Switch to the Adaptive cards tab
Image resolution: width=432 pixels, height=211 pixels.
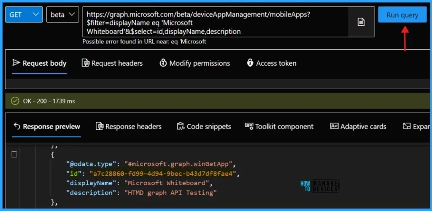click(358, 126)
